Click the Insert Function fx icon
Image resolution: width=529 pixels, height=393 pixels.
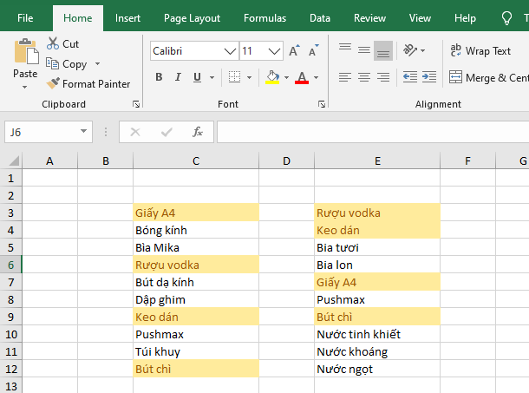198,132
